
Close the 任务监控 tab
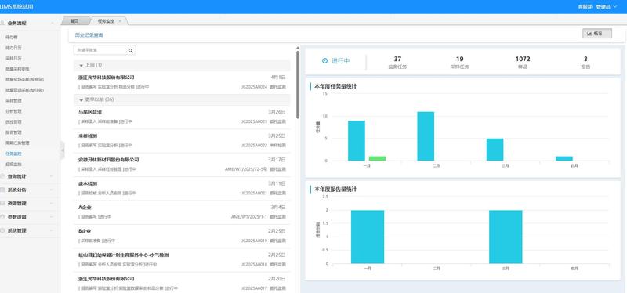pyautogui.click(x=120, y=21)
